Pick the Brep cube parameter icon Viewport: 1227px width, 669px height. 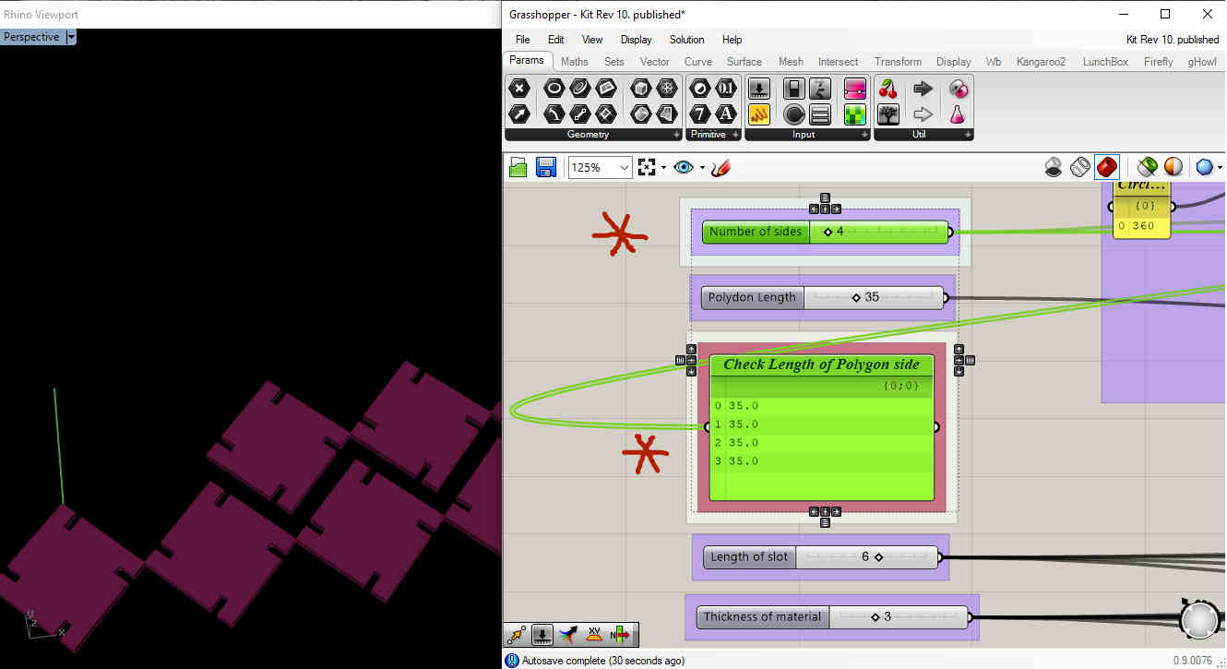click(641, 89)
